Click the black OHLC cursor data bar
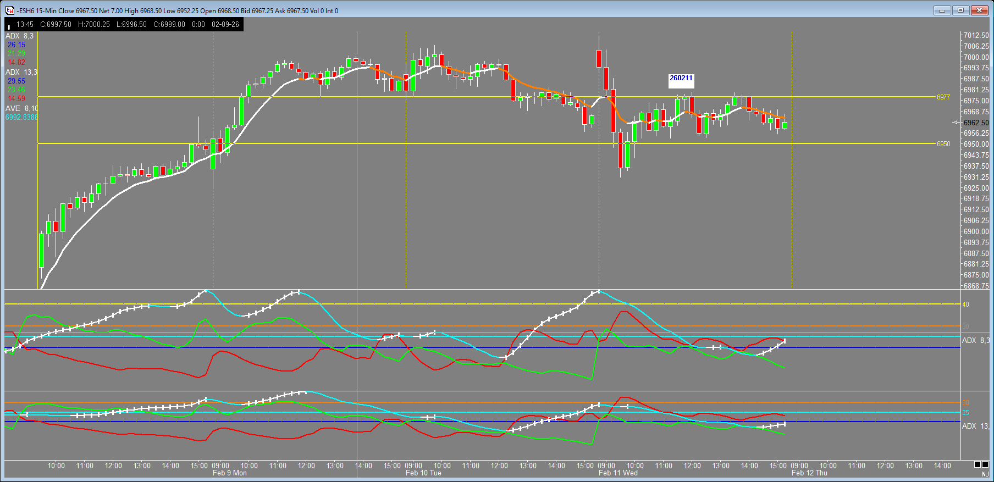The width and height of the screenshot is (994, 482). tap(124, 24)
